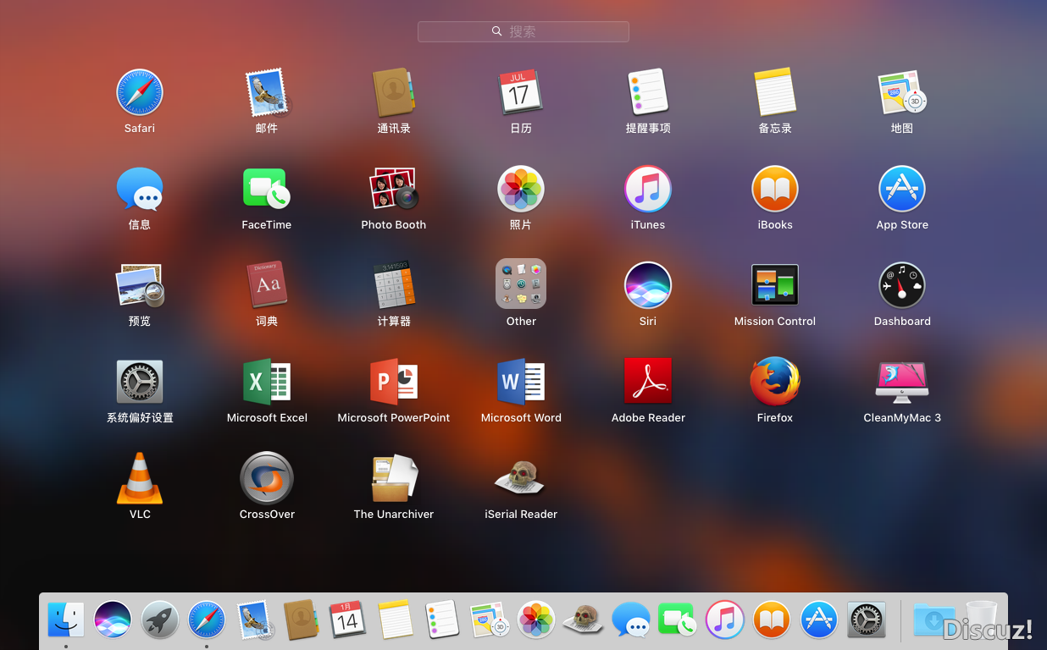The image size is (1047, 650).
Task: Open the Other apps folder
Action: point(521,284)
